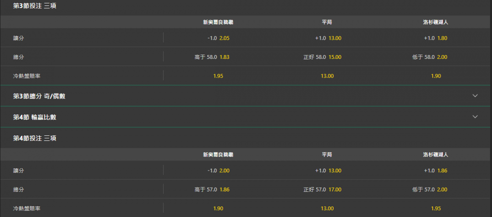This screenshot has width=492, height=217.
Task: Choose 4th quarter 冷熱盤賠率 tie odds 13.00
Action: pyautogui.click(x=327, y=208)
